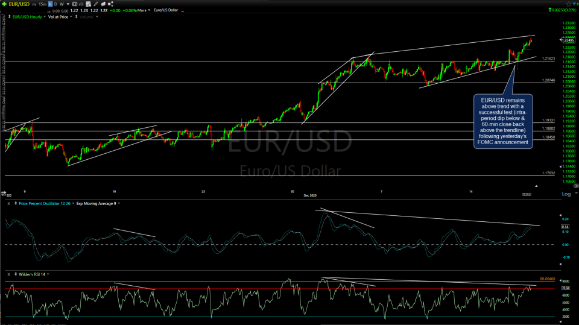Click the round scroll button above Log
The width and height of the screenshot is (579, 325).
click(575, 186)
